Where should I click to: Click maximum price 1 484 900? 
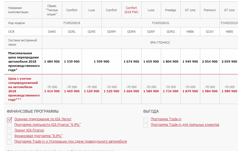tap(52, 62)
